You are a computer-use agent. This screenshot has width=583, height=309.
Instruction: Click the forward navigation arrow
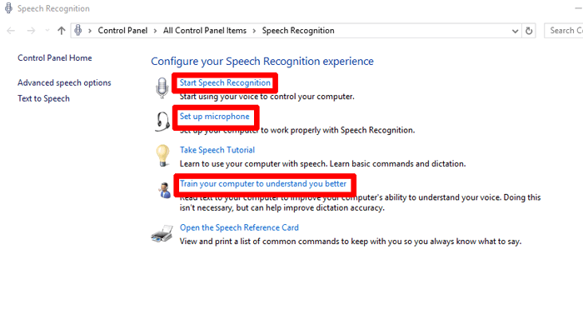[x=32, y=31]
